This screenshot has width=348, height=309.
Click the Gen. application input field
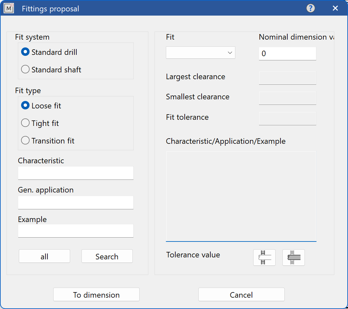tap(76, 203)
